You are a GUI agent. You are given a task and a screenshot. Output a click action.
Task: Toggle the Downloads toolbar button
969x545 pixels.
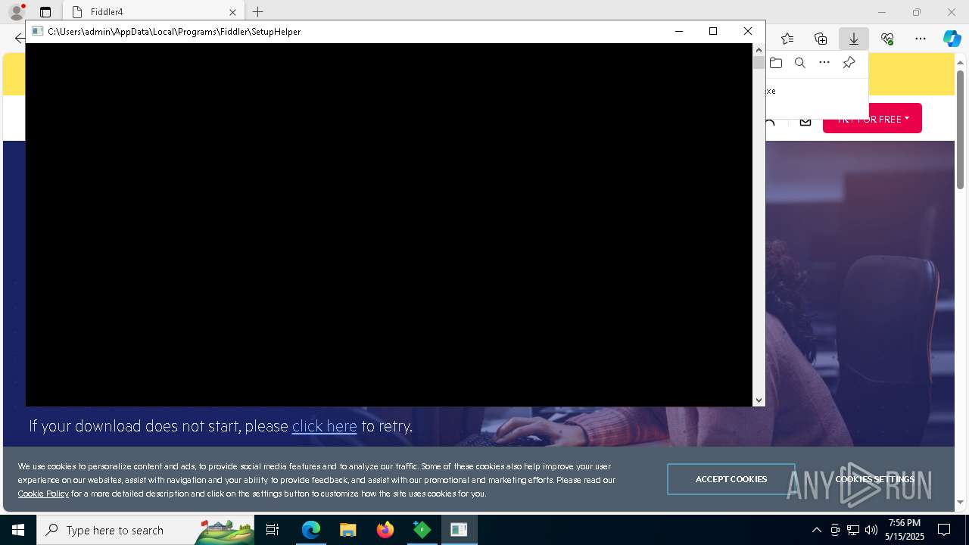(854, 39)
